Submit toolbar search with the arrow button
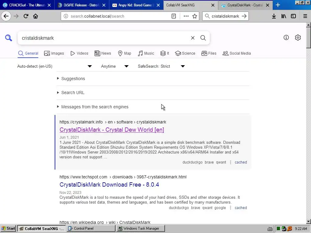Screen dimensions: 311x233 [x=244, y=16]
